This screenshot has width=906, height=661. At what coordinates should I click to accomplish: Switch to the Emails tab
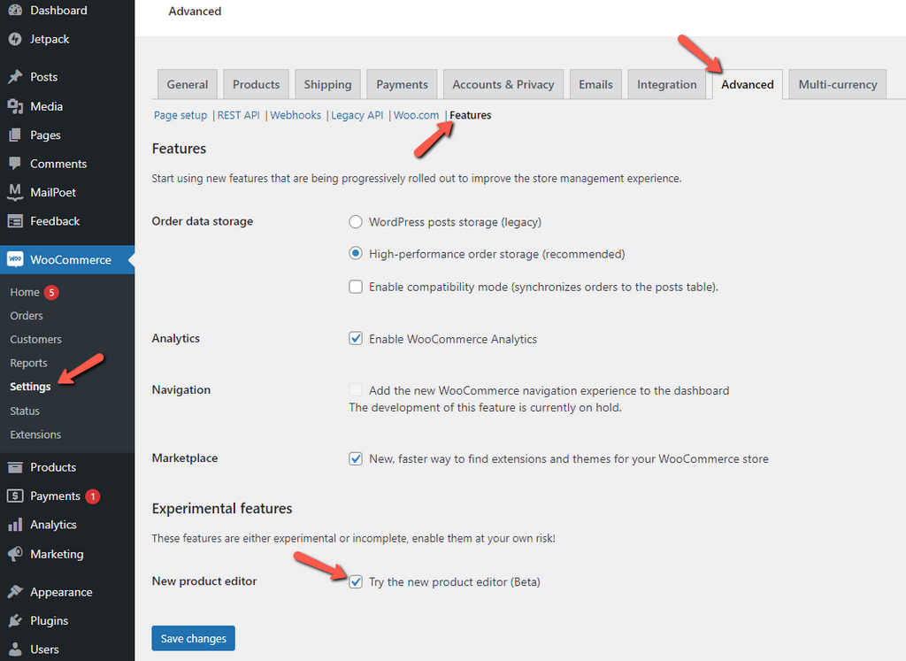[595, 83]
